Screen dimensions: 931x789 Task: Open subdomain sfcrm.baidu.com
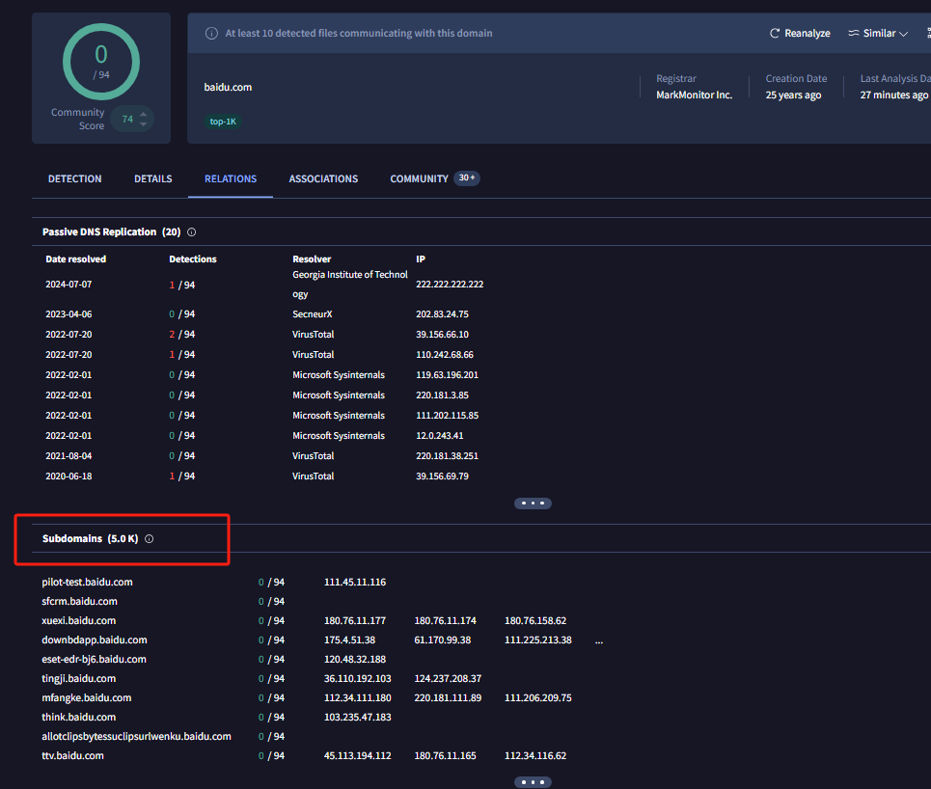click(79, 602)
